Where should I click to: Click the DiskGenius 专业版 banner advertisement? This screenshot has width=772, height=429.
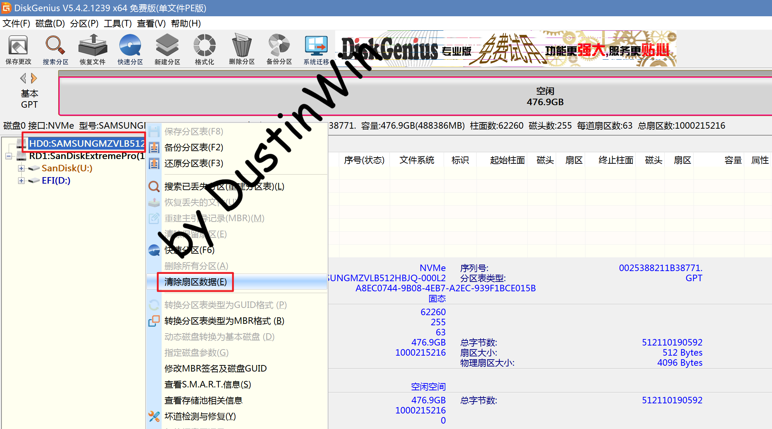(506, 49)
